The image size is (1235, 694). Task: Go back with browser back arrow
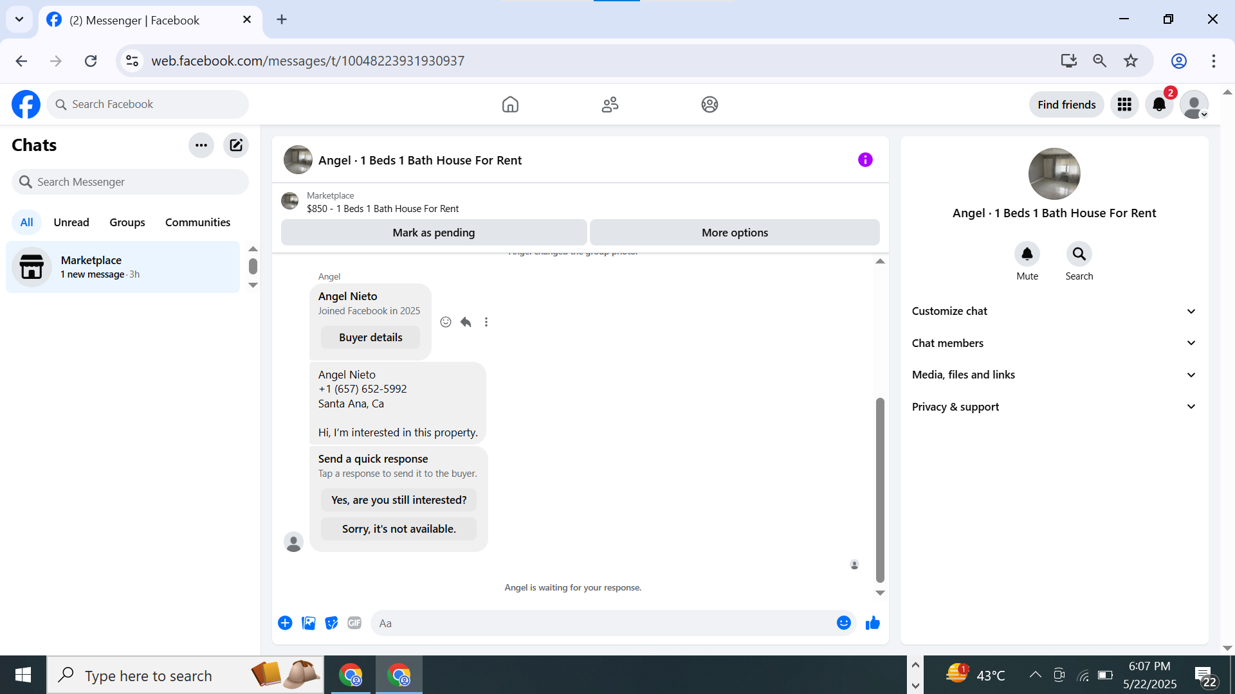coord(21,61)
